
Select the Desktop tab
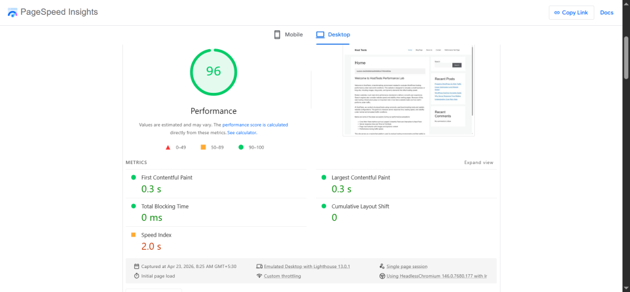tap(332, 34)
